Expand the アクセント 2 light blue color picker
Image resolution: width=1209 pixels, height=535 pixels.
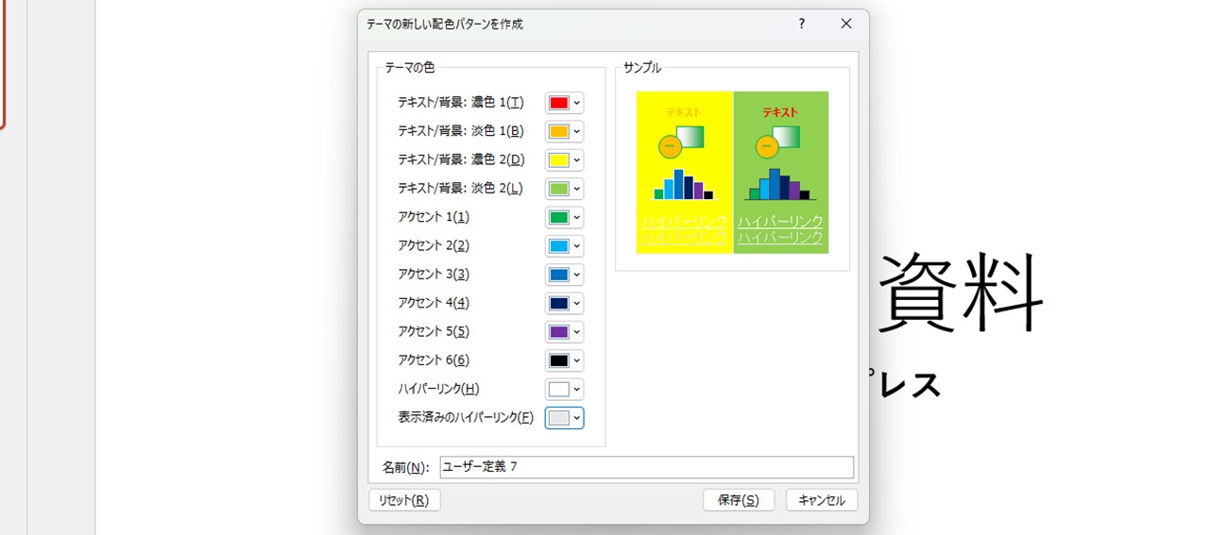click(x=564, y=246)
